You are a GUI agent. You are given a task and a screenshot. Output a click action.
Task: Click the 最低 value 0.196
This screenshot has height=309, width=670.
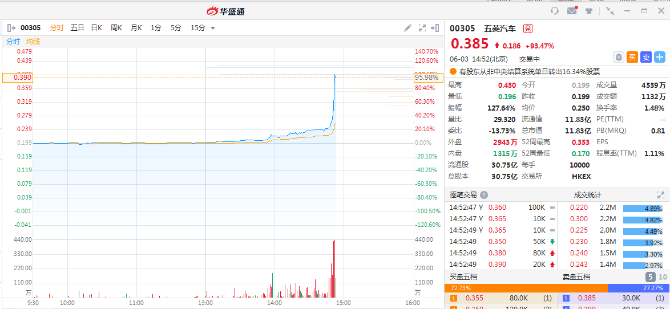[x=507, y=96]
